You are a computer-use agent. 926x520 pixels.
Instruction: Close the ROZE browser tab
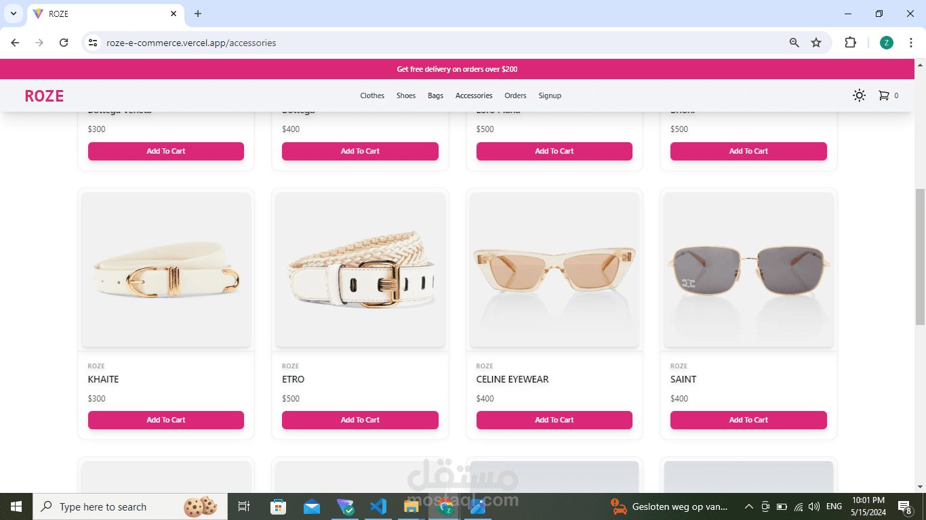pyautogui.click(x=174, y=14)
